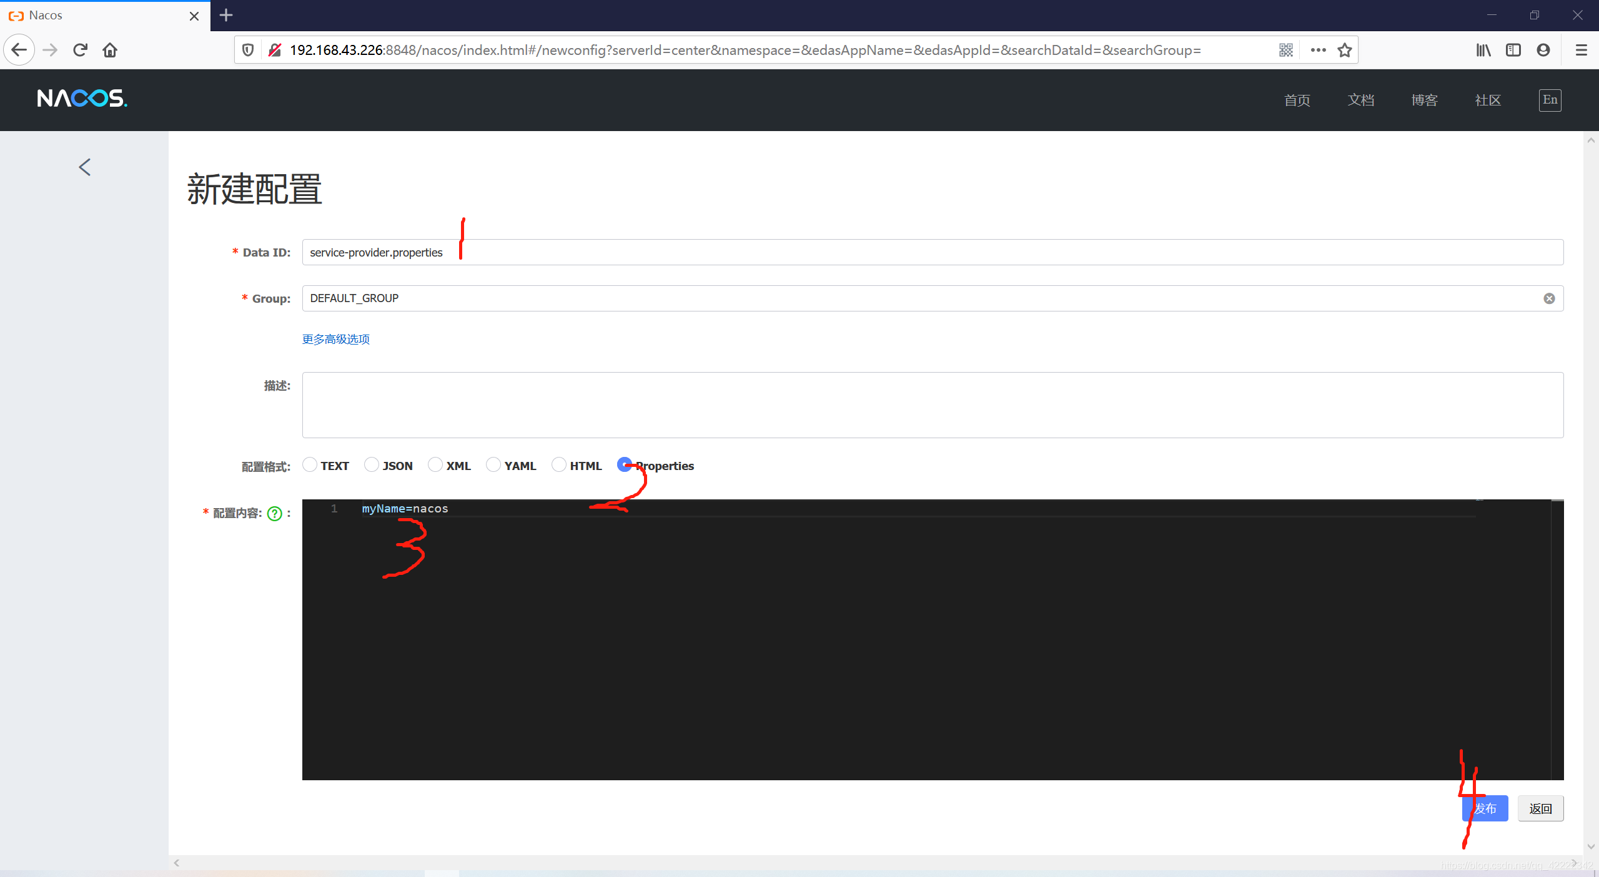This screenshot has width=1599, height=877.
Task: Open the Firefox account icon
Action: 1543,50
